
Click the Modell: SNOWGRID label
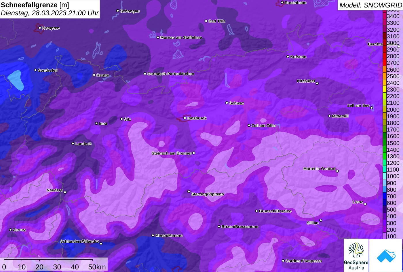[370, 5]
